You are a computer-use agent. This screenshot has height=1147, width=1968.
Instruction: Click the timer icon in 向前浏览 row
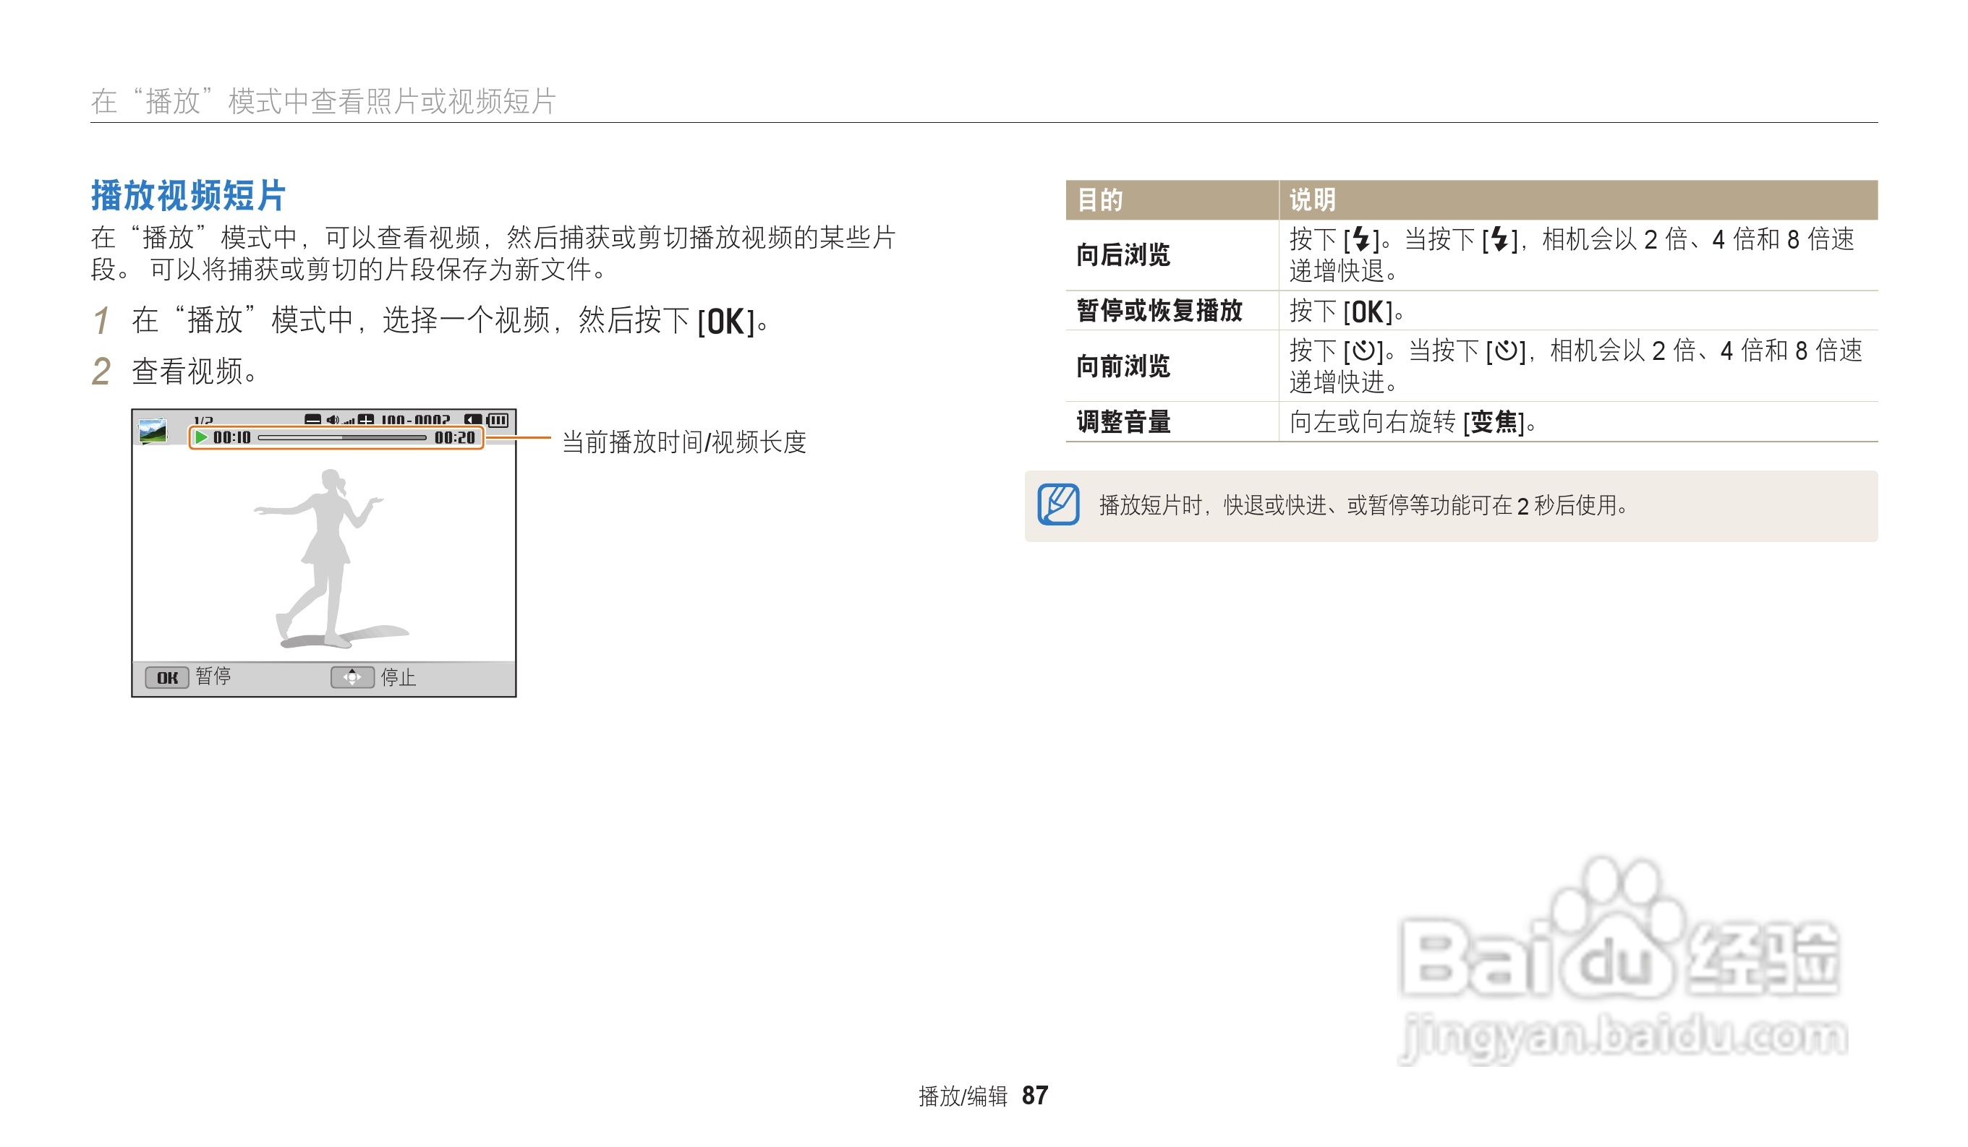tap(1363, 351)
